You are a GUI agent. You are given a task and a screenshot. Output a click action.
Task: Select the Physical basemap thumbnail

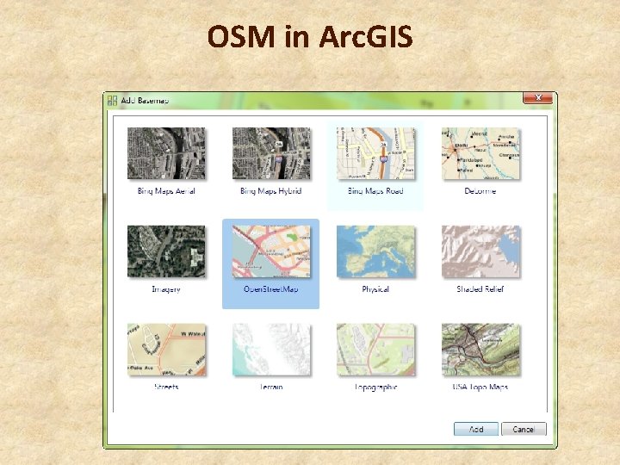pos(375,251)
